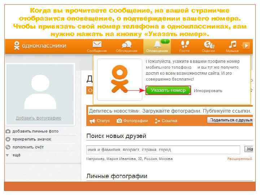260x195 pixels.
Task: Click the Фотографии camera icon
Action: pos(119,121)
